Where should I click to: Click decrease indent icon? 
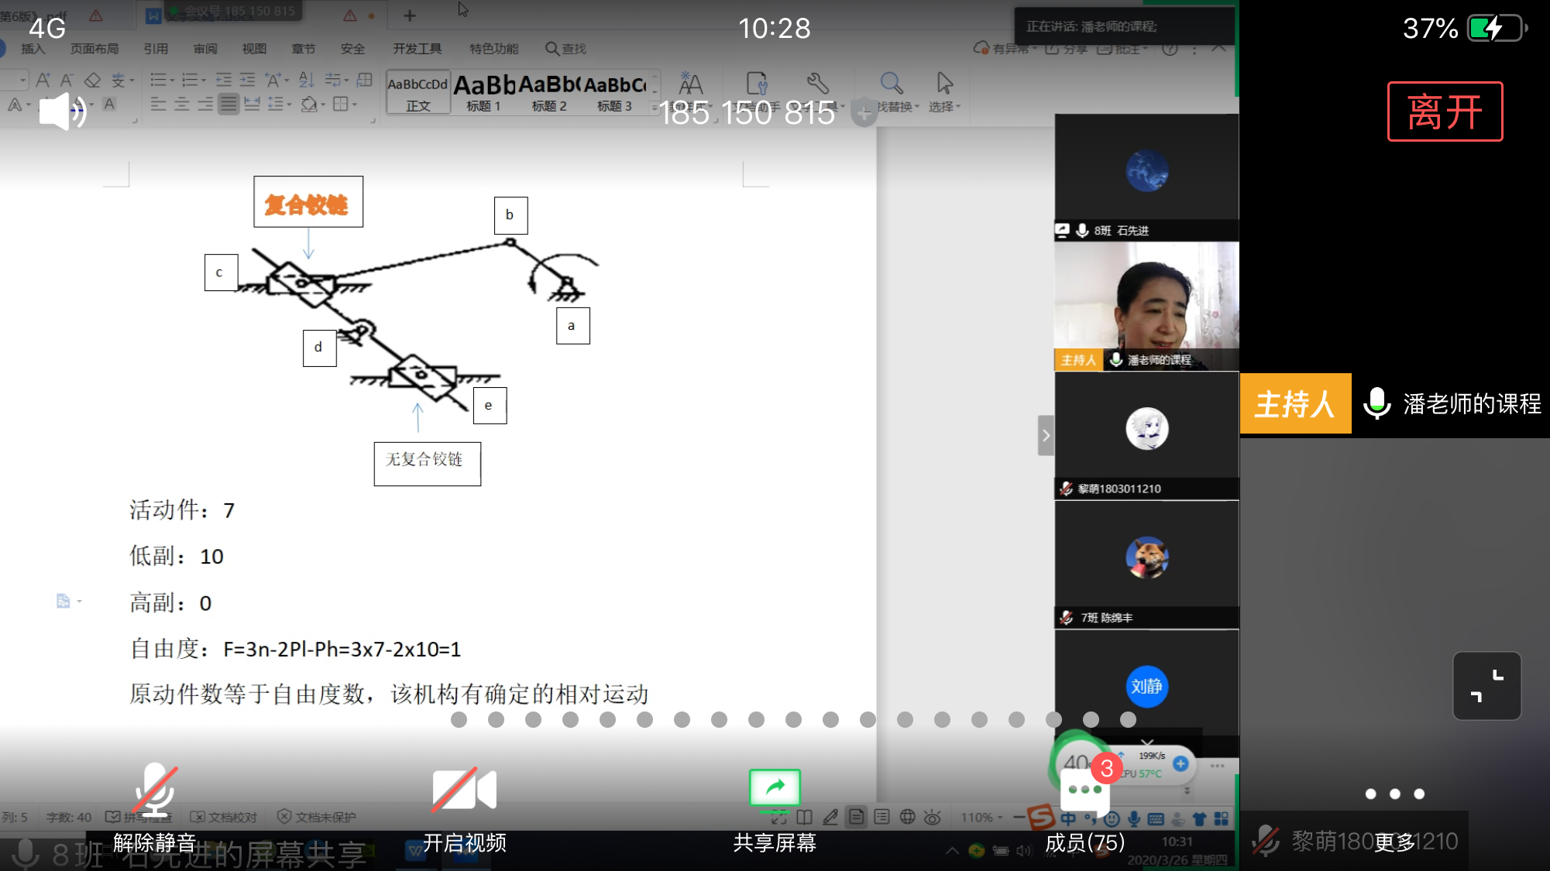(224, 80)
